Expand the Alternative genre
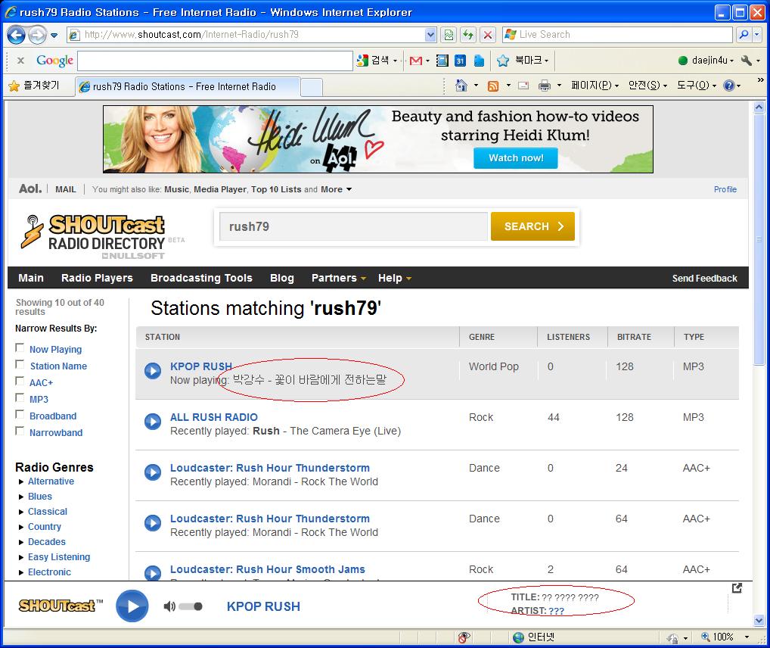 tap(21, 481)
